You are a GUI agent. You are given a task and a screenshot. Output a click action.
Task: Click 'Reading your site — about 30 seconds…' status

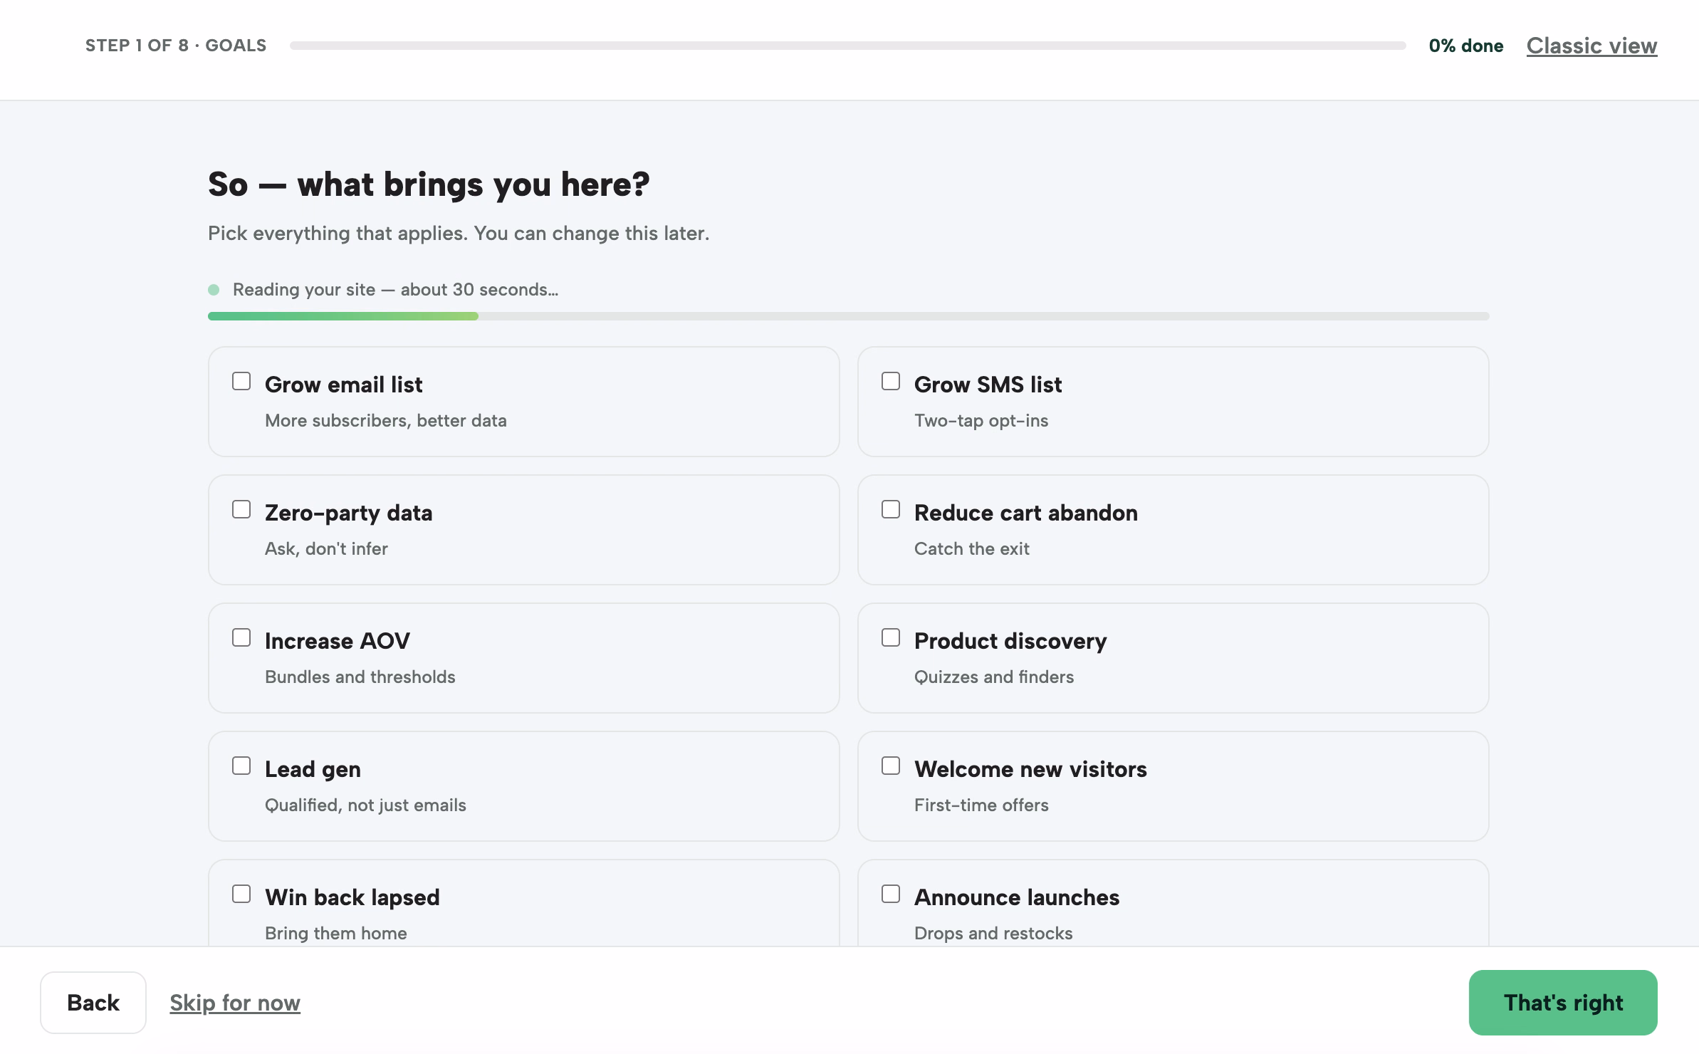395,290
